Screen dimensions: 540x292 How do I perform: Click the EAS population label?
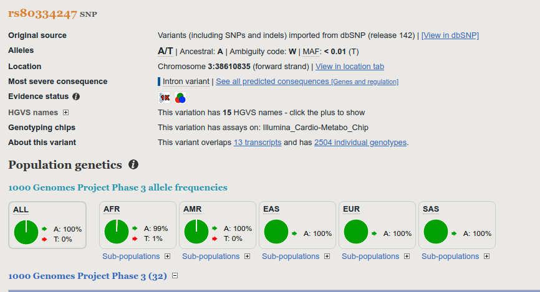271,209
